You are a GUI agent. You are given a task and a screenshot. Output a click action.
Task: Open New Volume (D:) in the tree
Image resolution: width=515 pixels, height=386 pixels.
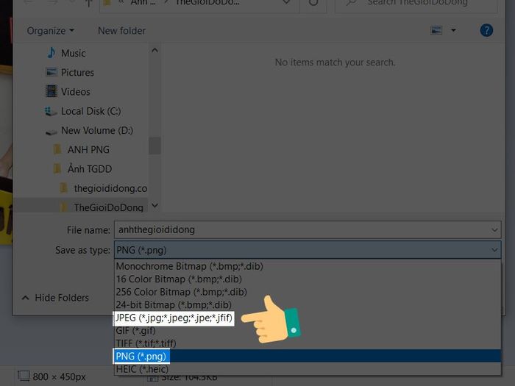click(97, 131)
